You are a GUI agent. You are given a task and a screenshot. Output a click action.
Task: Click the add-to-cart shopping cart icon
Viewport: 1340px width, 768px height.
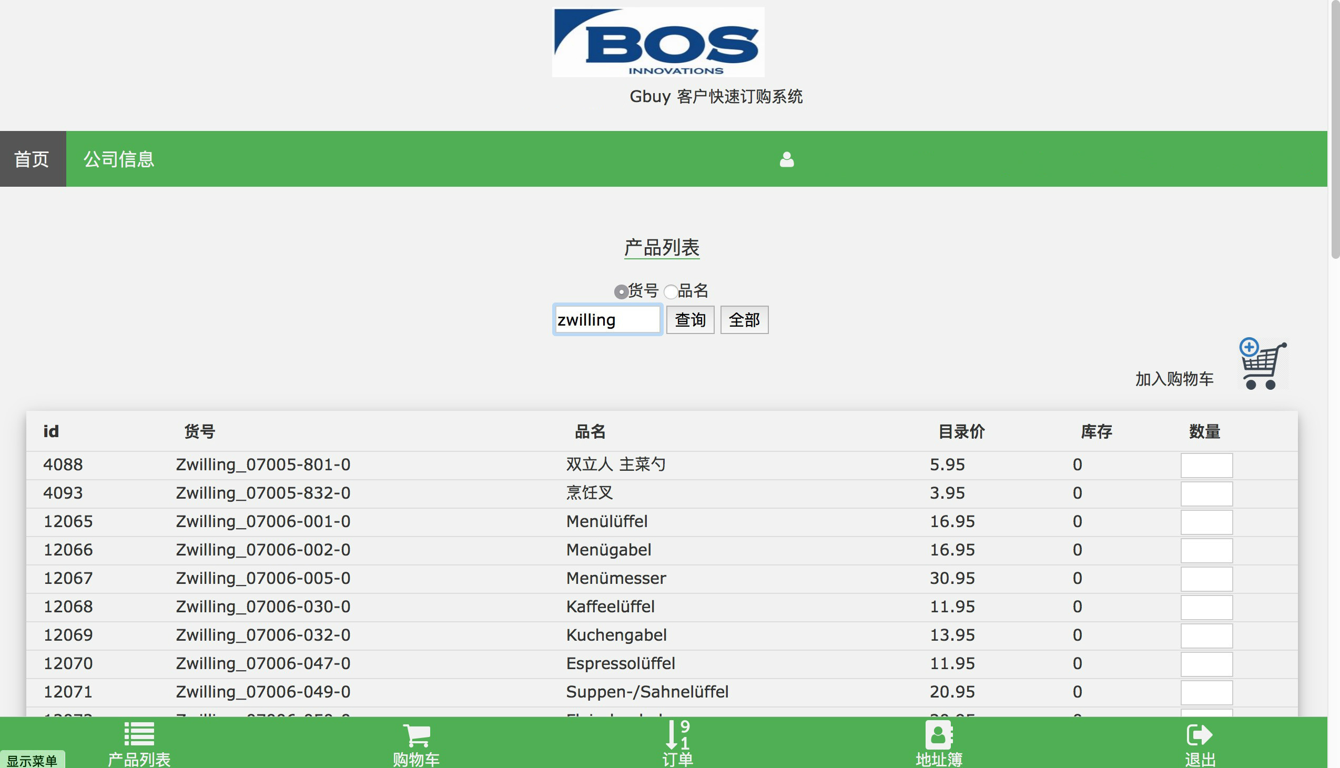point(1263,364)
